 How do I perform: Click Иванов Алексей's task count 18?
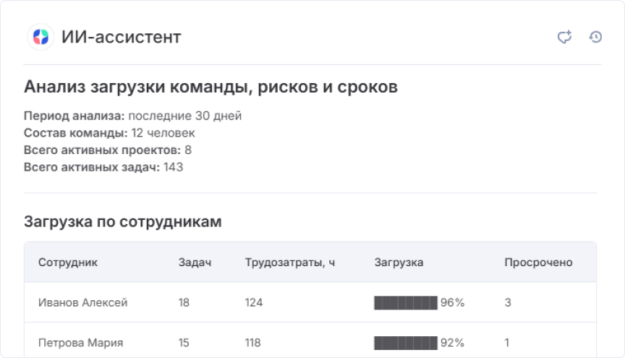[x=184, y=302]
